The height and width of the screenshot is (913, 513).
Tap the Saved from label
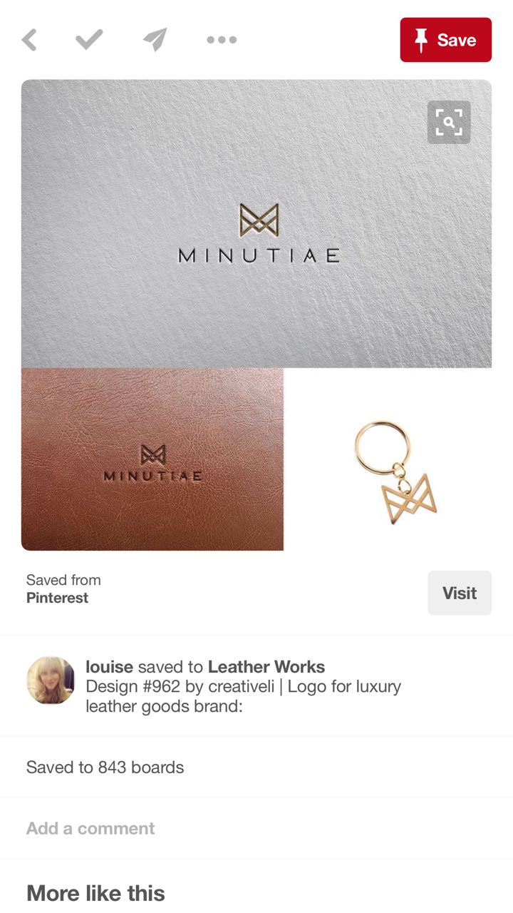pyautogui.click(x=63, y=580)
